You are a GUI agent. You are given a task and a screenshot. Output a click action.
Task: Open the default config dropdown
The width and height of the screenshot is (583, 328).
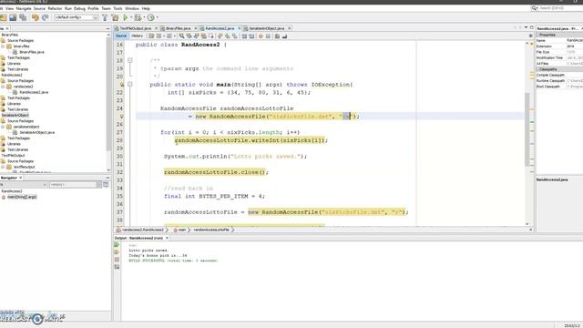pyautogui.click(x=77, y=17)
